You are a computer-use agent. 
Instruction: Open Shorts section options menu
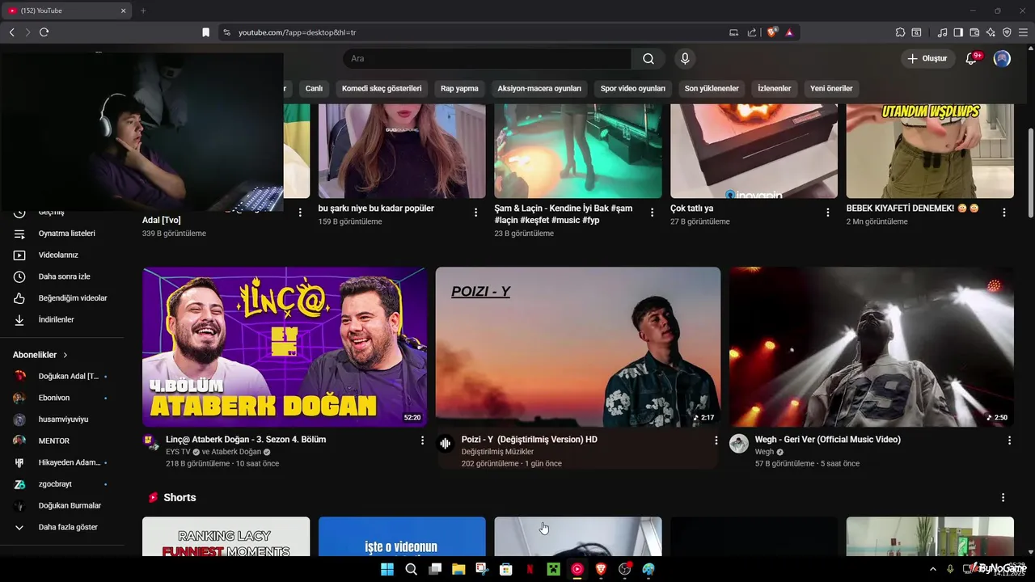[1003, 498]
